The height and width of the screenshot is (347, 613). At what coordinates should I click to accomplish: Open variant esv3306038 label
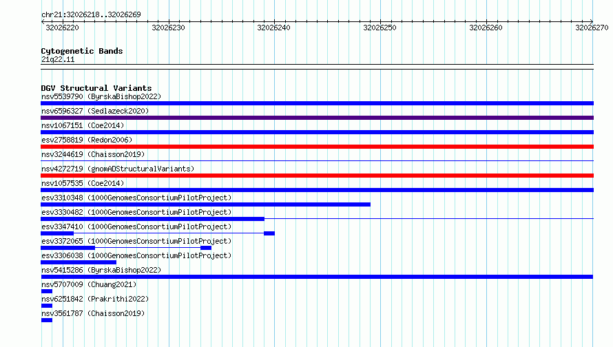(x=136, y=255)
